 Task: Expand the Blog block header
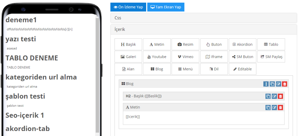coord(190,84)
